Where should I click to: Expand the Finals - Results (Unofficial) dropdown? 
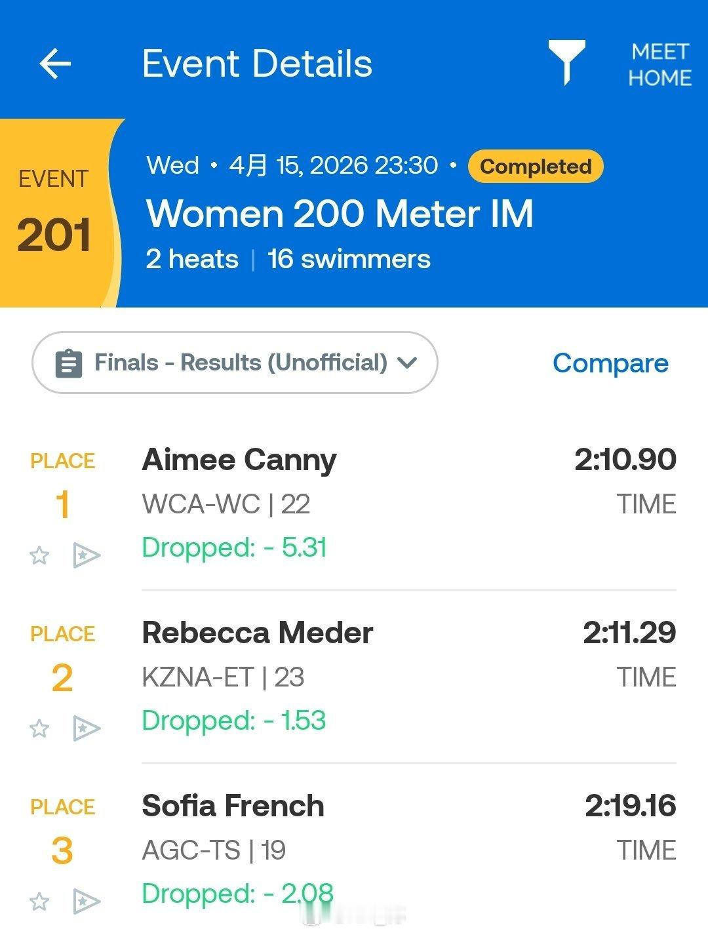(x=235, y=363)
